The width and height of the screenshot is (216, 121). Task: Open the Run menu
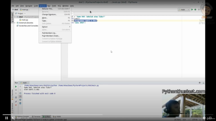coord(49,6)
